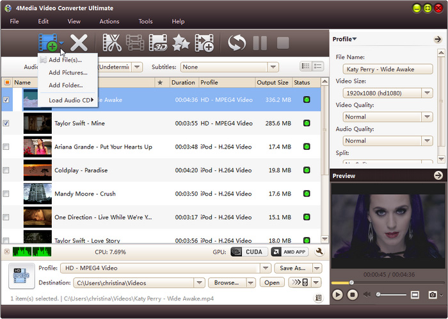Image resolution: width=448 pixels, height=319 pixels.
Task: Select the Taylor Swift - Mine thumbnail
Action: (x=38, y=123)
